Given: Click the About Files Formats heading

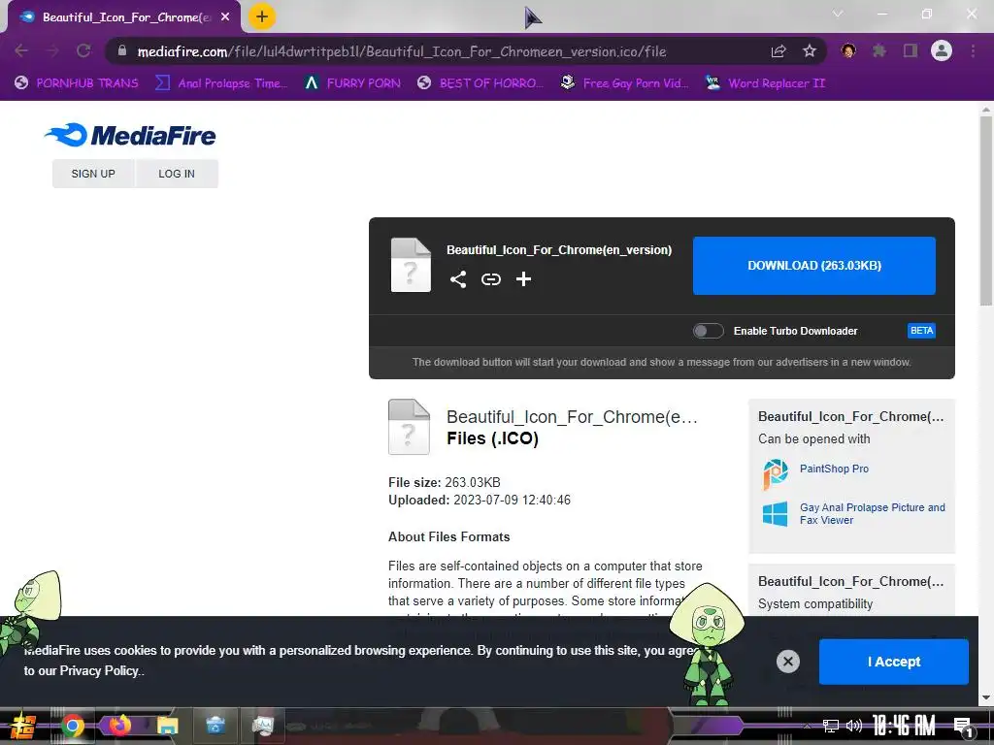Looking at the screenshot, I should (x=448, y=536).
